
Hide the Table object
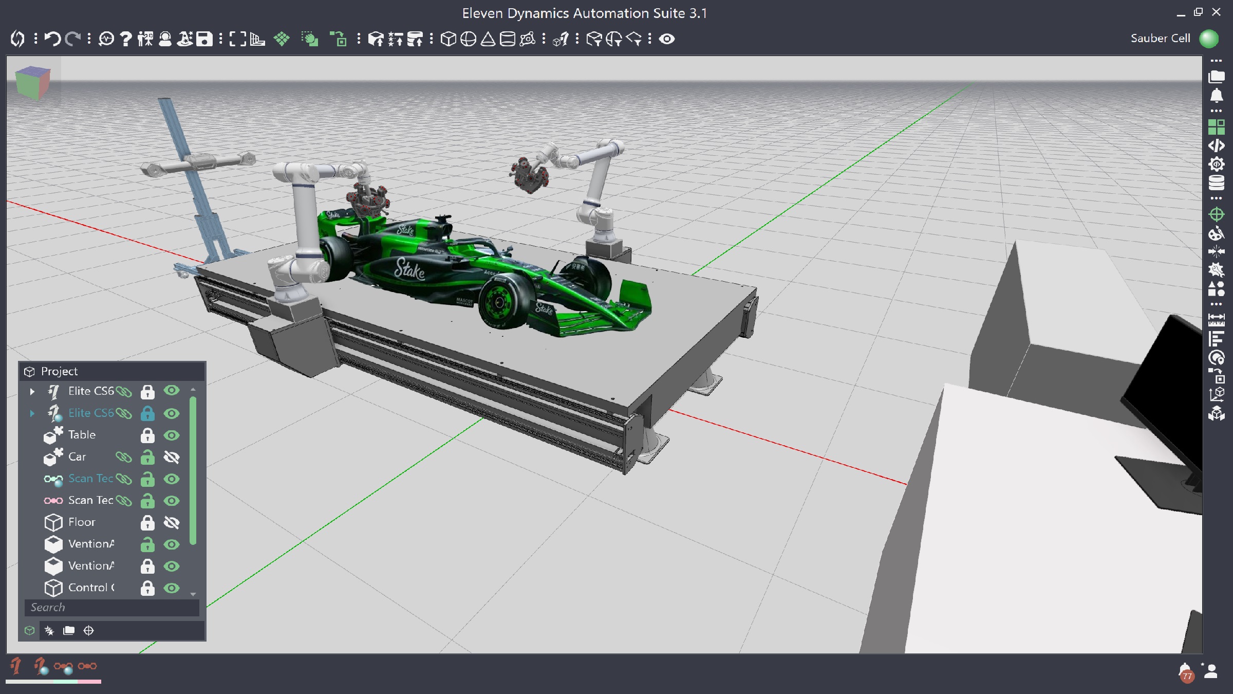172,435
